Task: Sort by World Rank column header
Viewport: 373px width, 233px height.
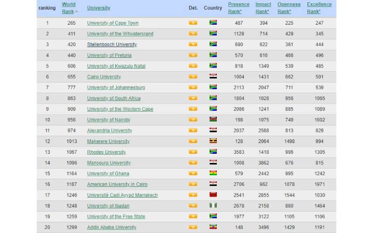Action: [69, 8]
